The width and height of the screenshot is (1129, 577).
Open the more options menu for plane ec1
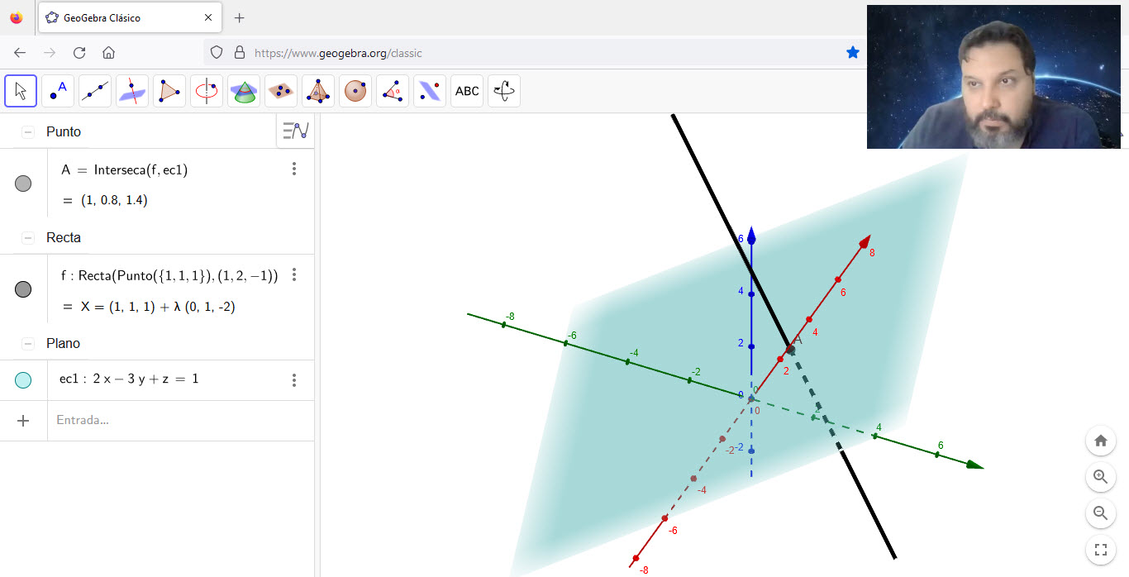pos(294,380)
